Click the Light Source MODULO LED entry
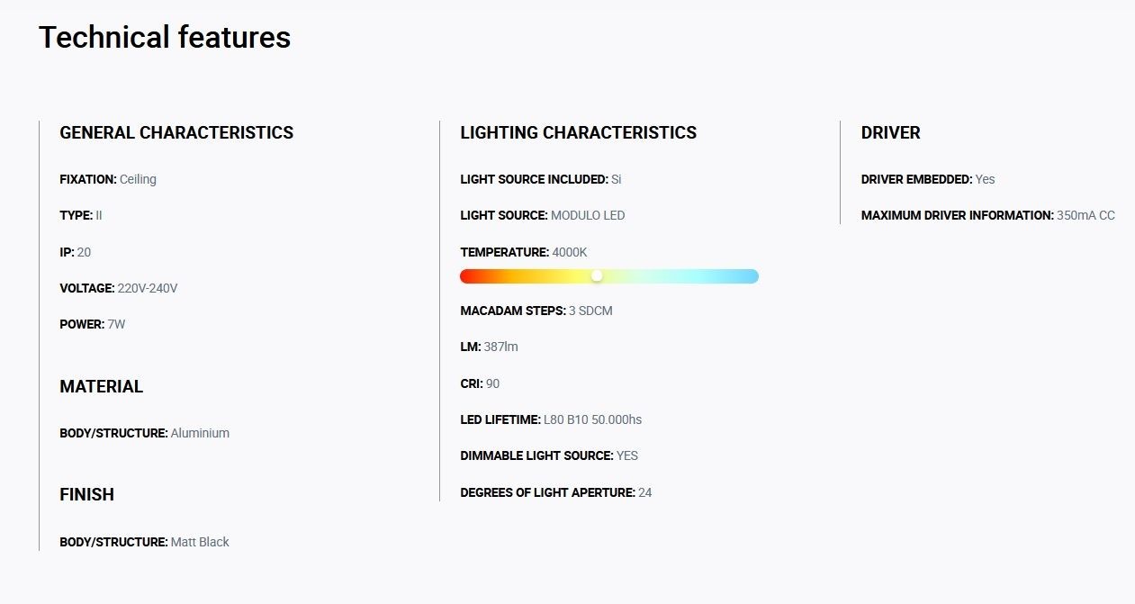Image resolution: width=1135 pixels, height=604 pixels. 543,215
